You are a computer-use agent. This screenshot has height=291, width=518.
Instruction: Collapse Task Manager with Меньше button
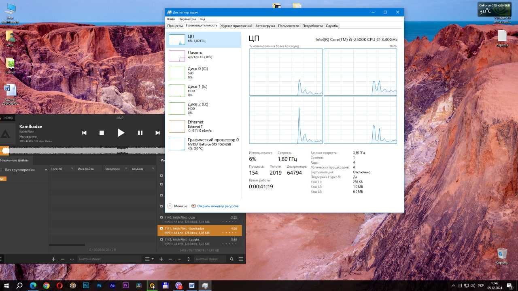[x=177, y=206]
